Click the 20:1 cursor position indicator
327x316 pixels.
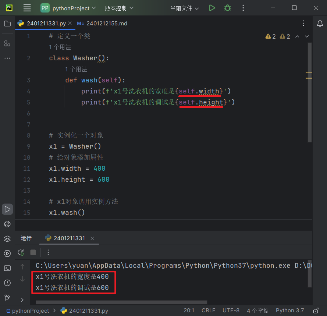pos(189,310)
